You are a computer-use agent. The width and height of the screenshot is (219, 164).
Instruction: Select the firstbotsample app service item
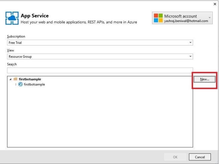tap(34, 84)
